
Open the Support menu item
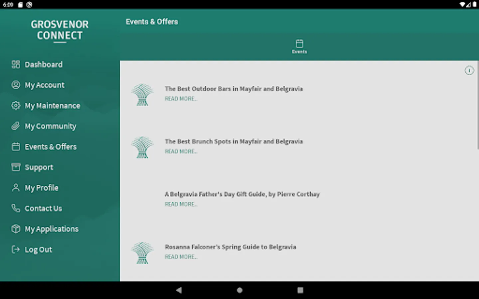(39, 167)
